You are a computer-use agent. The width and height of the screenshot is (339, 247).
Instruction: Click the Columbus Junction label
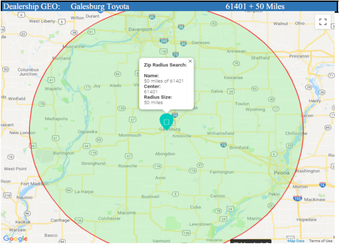point(28,72)
